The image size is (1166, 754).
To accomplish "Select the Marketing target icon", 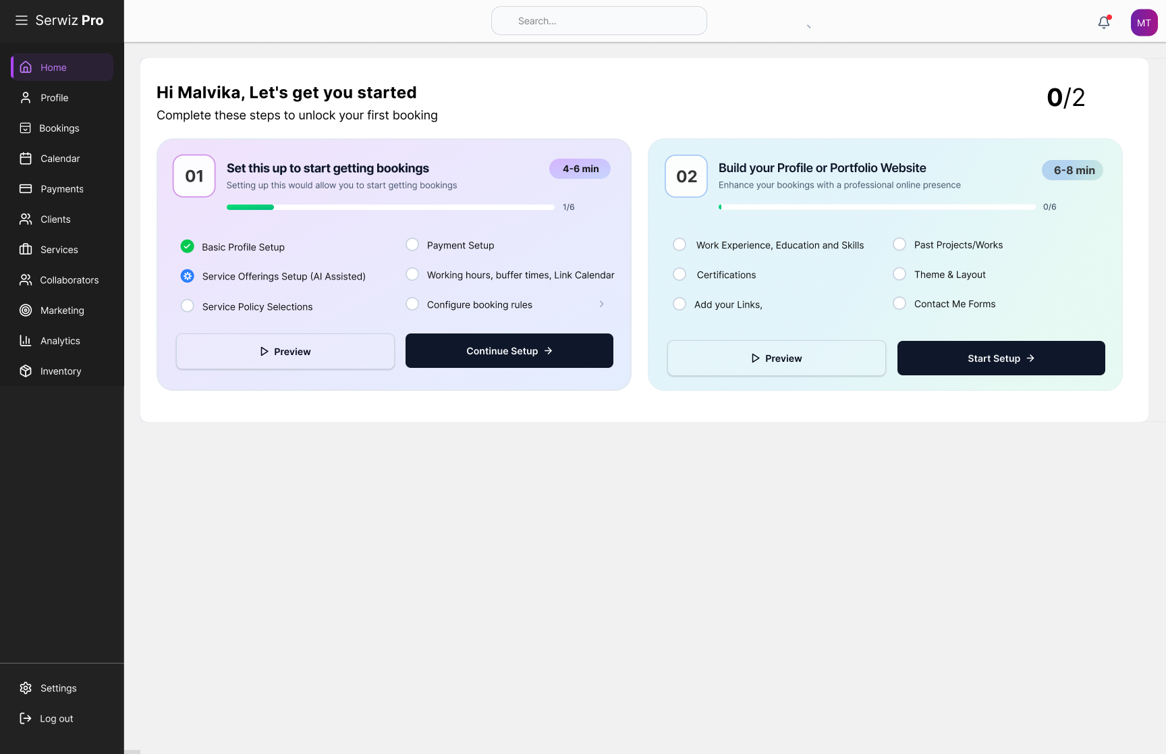I will (x=26, y=310).
